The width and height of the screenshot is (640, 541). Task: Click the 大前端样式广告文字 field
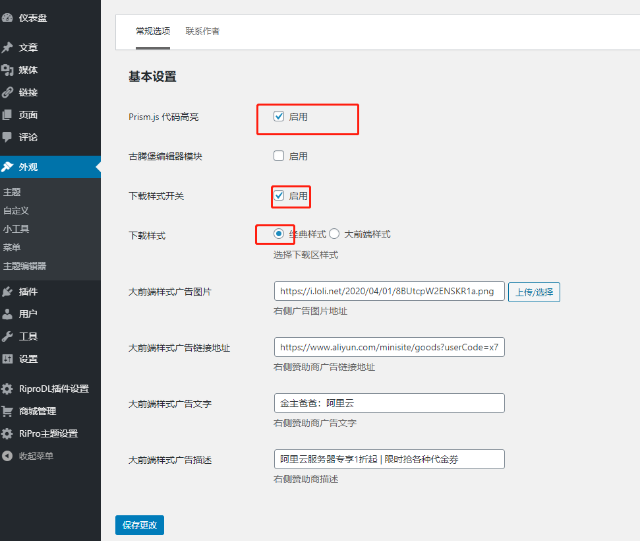(390, 403)
